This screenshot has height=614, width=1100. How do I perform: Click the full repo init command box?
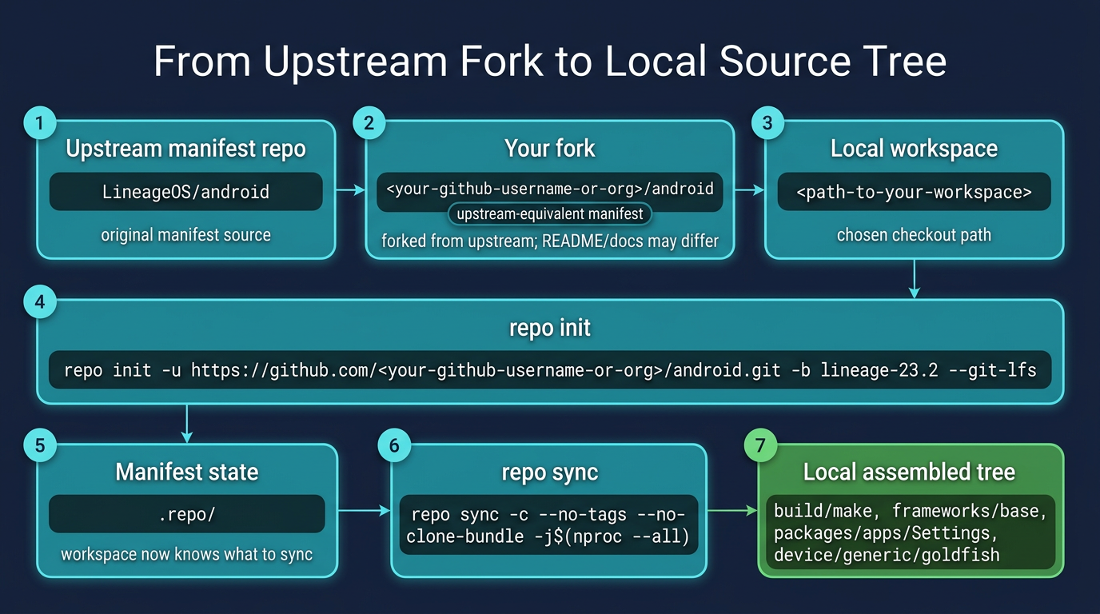pos(550,370)
